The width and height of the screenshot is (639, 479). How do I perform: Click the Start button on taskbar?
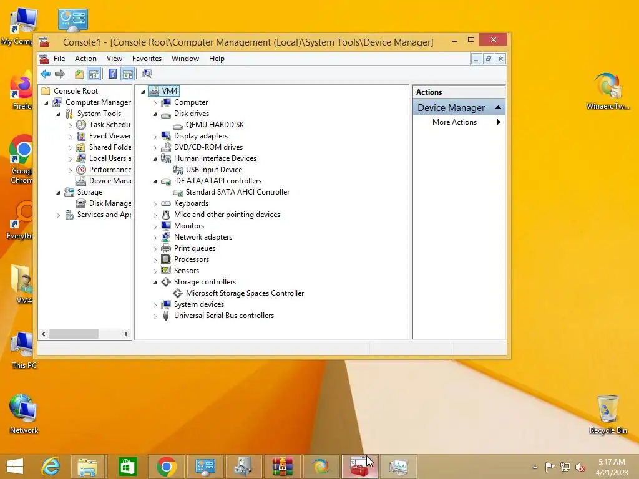[x=15, y=467]
